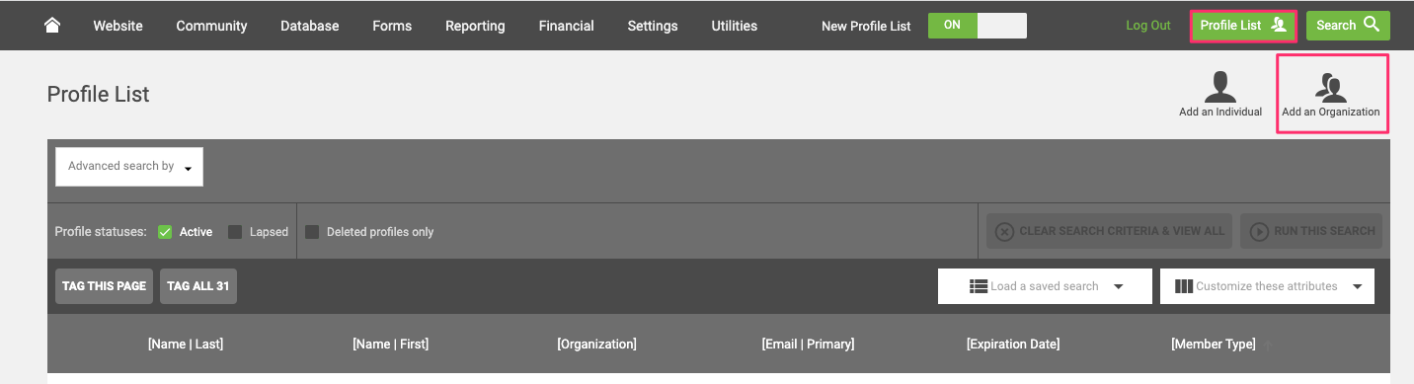Sort by the Member Type column arrow
This screenshot has width=1414, height=384.
coord(1268,345)
